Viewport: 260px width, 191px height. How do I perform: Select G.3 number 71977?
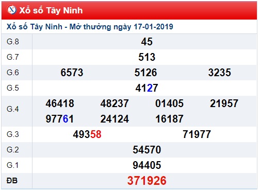click(197, 134)
